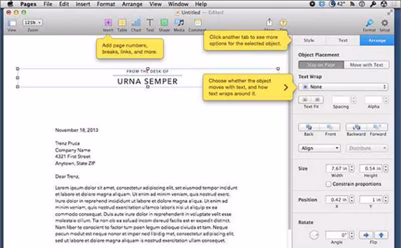Click the URNA SEMPER heading text
The height and width of the screenshot is (248, 401).
(147, 81)
